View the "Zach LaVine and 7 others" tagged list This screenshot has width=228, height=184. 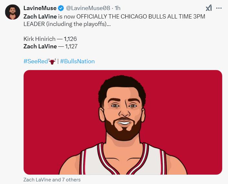[x=52, y=179]
